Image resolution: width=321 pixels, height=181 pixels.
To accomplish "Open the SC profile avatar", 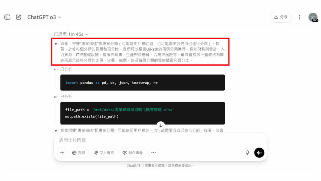I will [x=313, y=17].
